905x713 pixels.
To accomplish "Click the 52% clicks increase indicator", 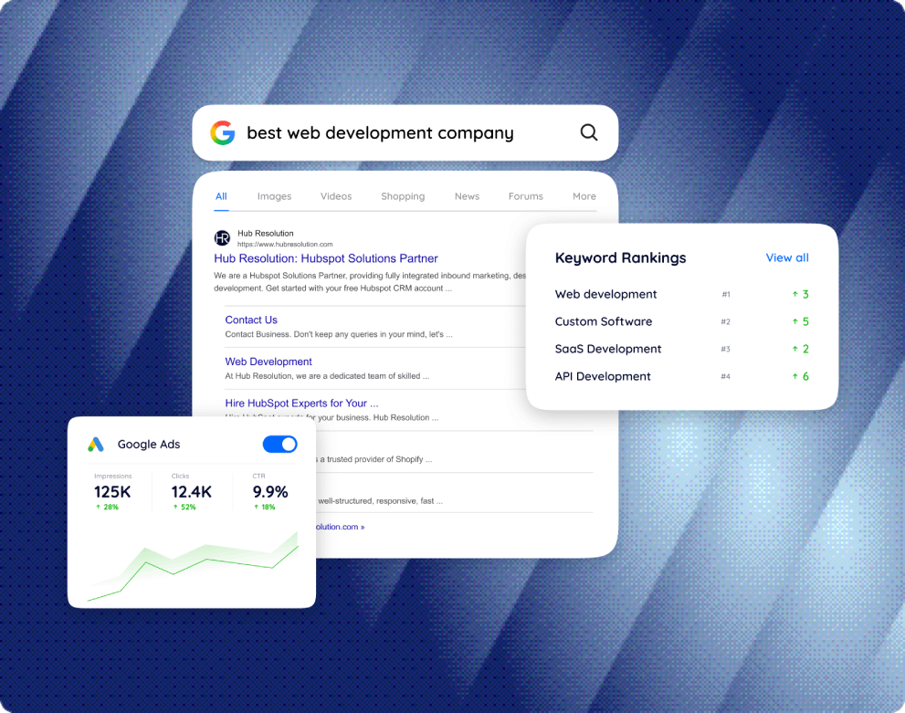I will tap(184, 507).
